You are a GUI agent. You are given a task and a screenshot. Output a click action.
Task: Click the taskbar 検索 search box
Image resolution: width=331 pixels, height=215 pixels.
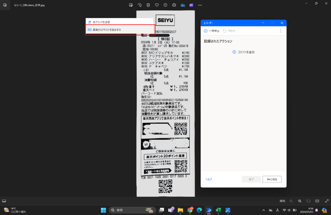click(x=132, y=210)
